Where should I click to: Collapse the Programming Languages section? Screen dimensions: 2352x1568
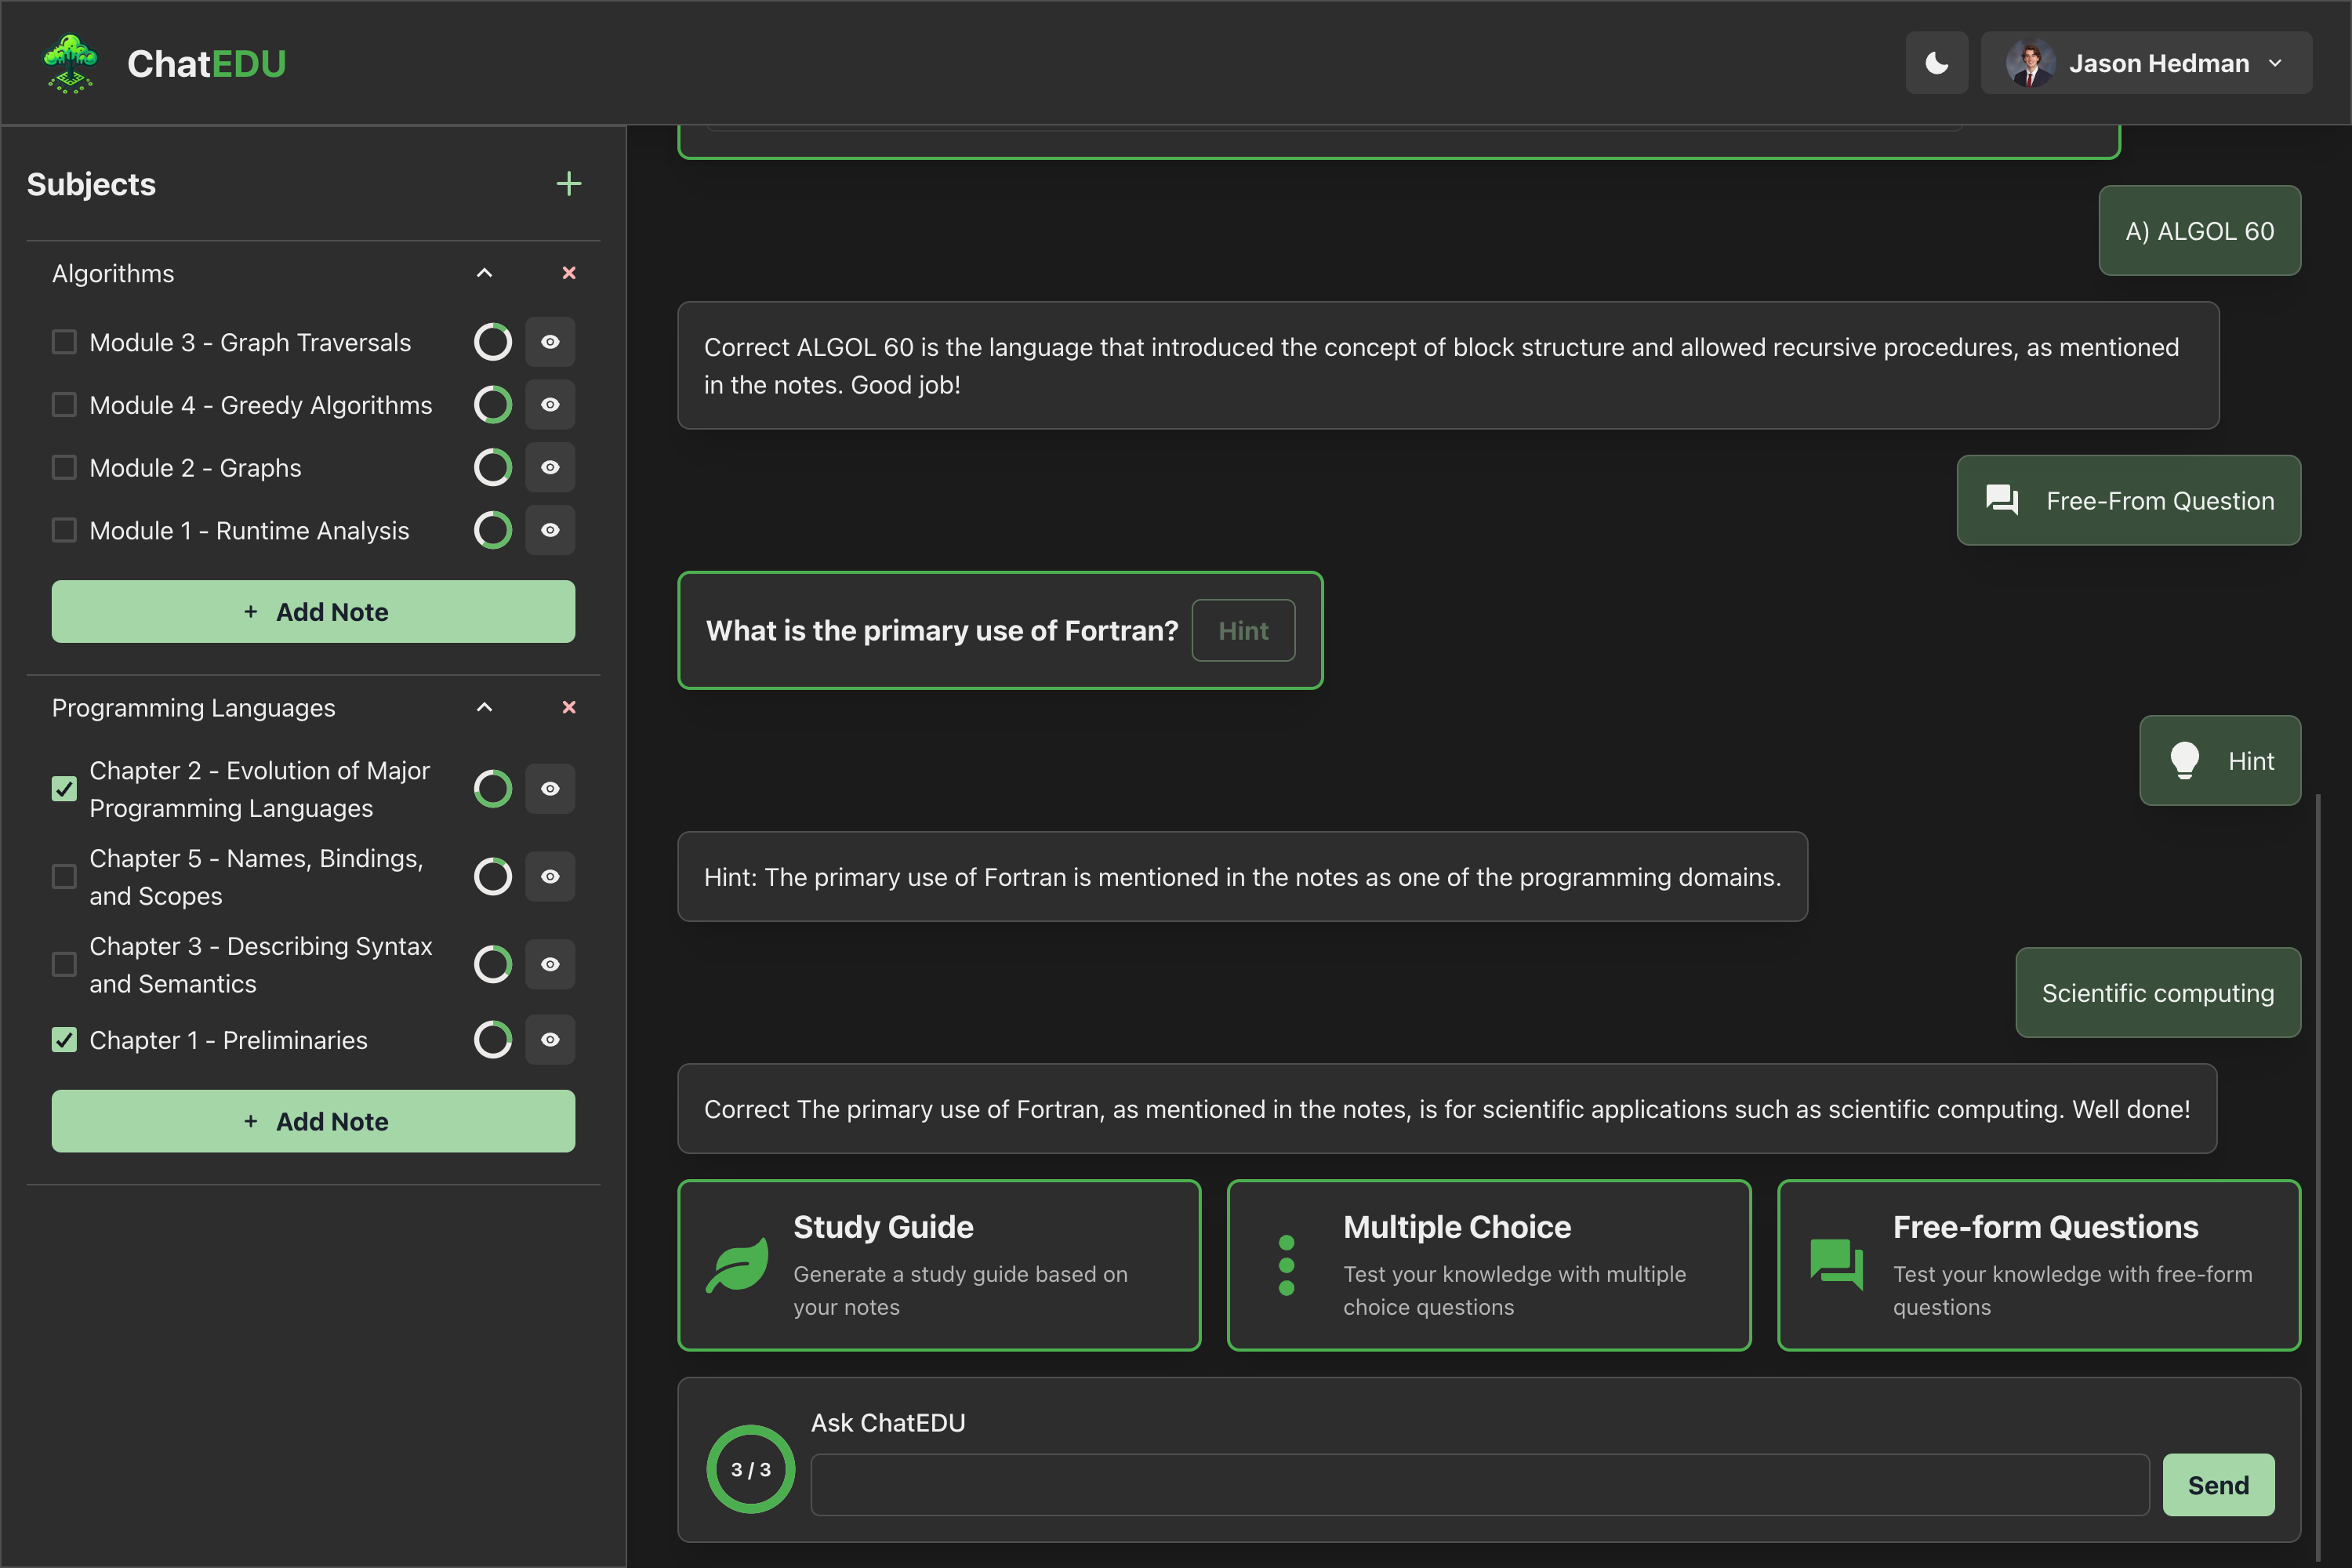(x=484, y=707)
